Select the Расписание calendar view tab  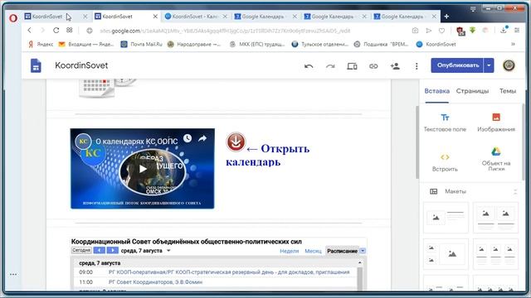pyautogui.click(x=342, y=251)
